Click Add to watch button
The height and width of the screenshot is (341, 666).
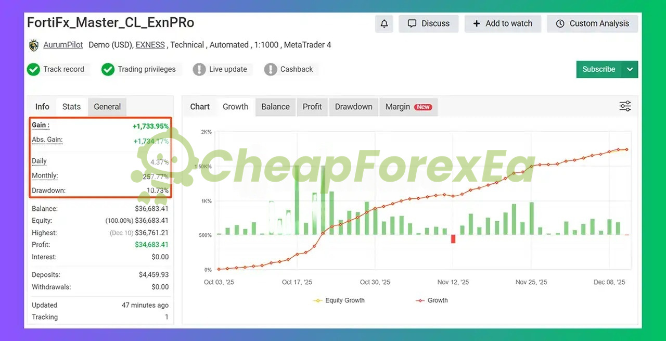[502, 23]
